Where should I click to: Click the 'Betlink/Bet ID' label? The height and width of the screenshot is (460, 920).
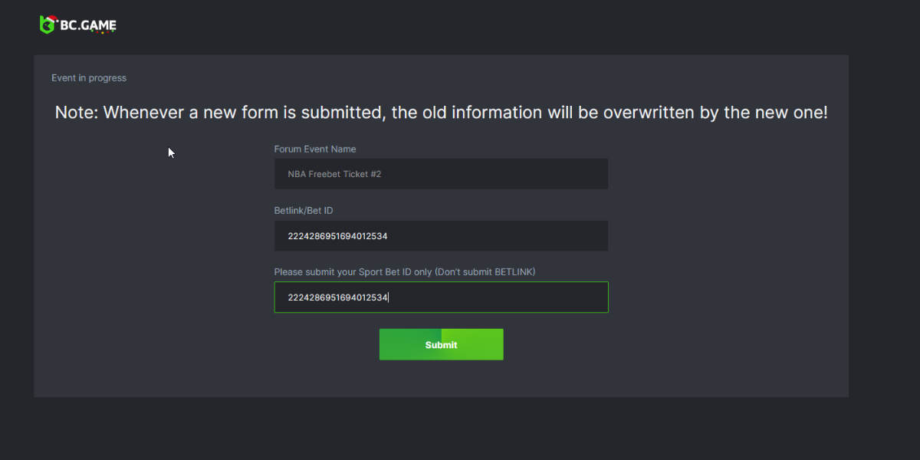[x=304, y=210]
